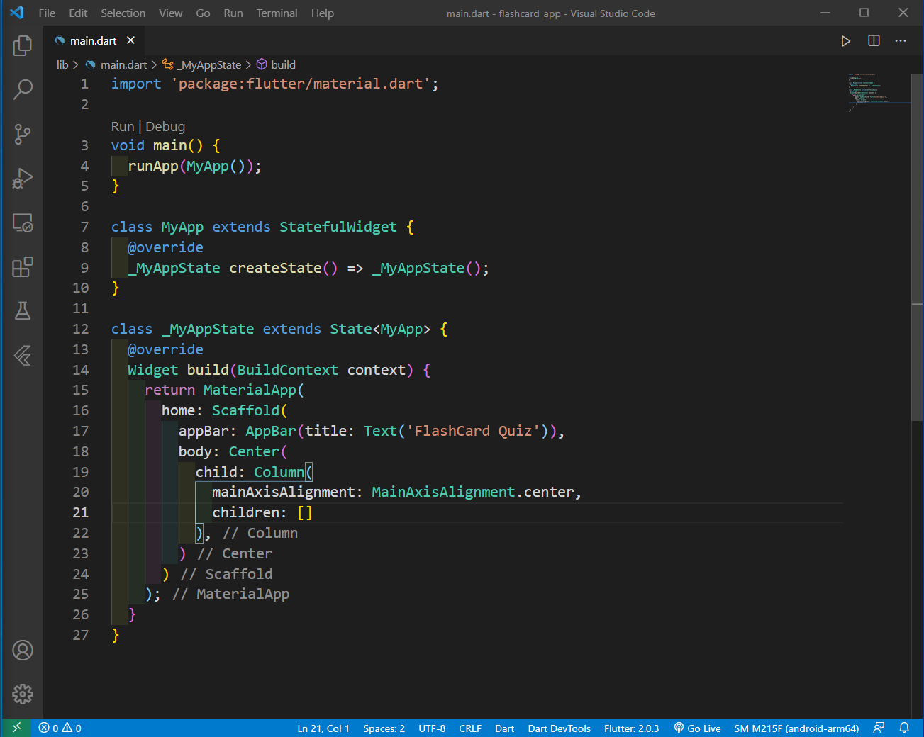Change file encoding UTF-8
The height and width of the screenshot is (737, 924).
point(432,728)
